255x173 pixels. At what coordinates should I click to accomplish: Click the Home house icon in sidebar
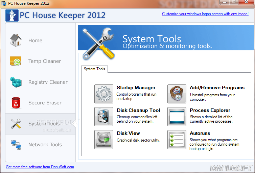coord(16,40)
